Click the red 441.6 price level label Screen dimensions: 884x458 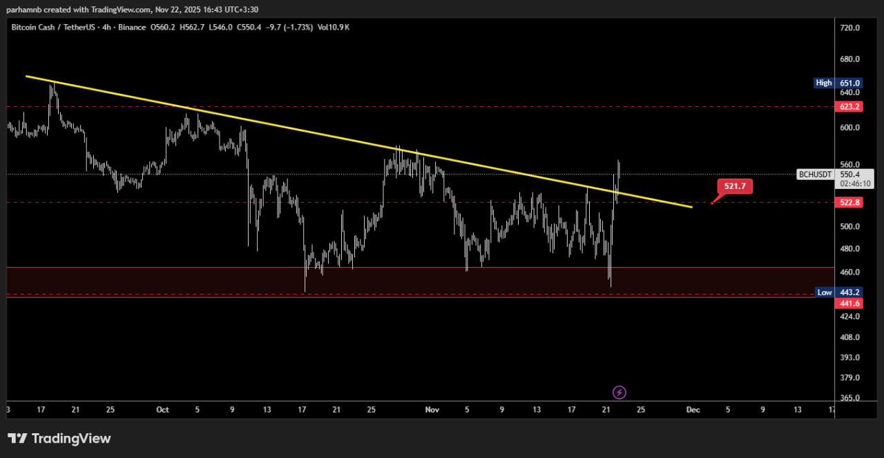[x=849, y=303]
